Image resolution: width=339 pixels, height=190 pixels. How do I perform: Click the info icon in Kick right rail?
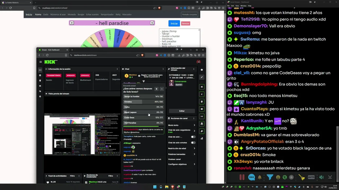tap(202, 70)
